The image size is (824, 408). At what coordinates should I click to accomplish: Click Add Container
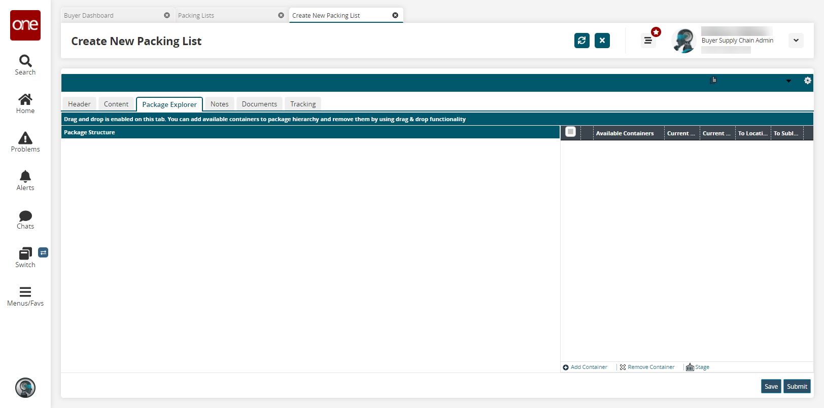click(x=585, y=367)
